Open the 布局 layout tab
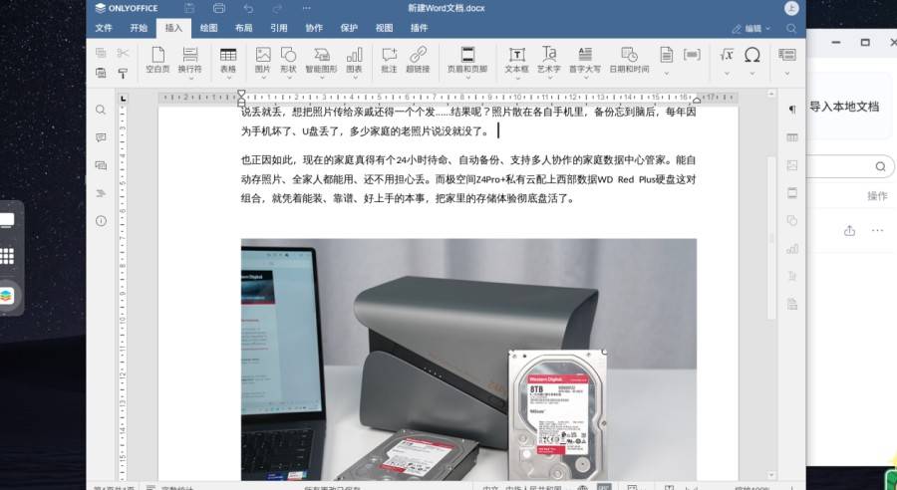The image size is (897, 490). (x=243, y=29)
